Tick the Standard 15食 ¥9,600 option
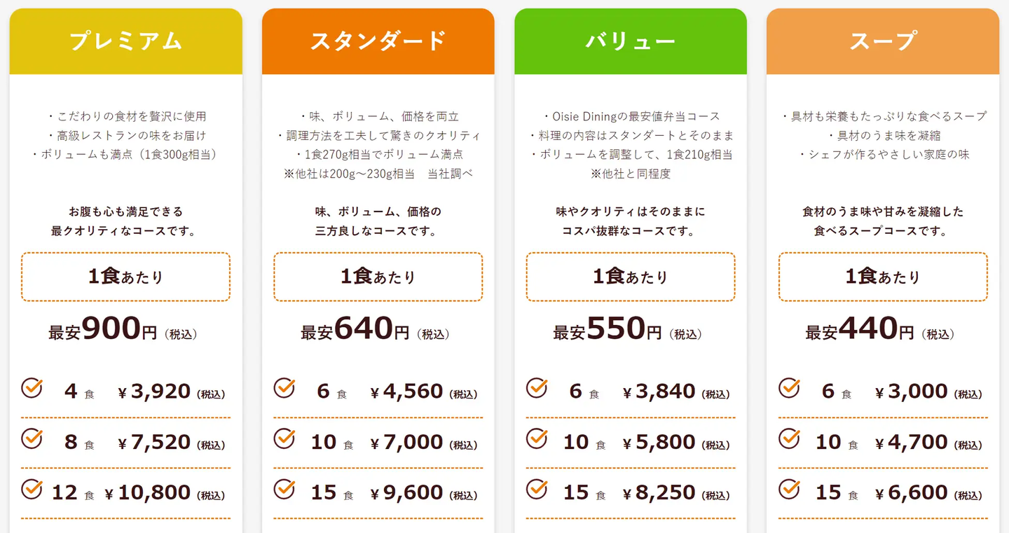The width and height of the screenshot is (1009, 533). [284, 490]
